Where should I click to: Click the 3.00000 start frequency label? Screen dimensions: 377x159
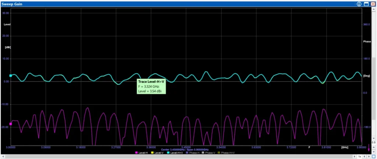coord(11,147)
